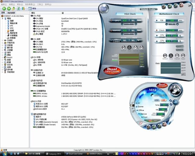Click the fan icon on the round MSI widget
This screenshot has height=156, width=195.
[175, 90]
